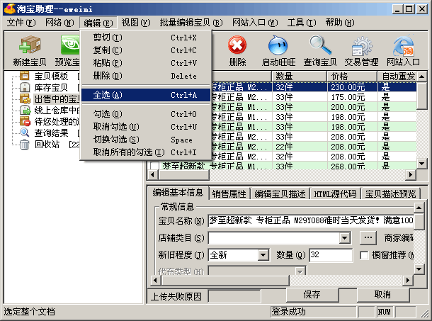Choose 取消勾选 menu entry
Image resolution: width=432 pixels, height=321 pixels.
[x=146, y=127]
